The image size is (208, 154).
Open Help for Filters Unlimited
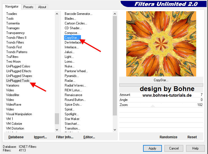(x=195, y=148)
